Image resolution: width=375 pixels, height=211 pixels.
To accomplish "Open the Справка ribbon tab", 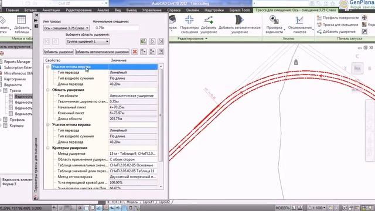I will tap(174, 10).
